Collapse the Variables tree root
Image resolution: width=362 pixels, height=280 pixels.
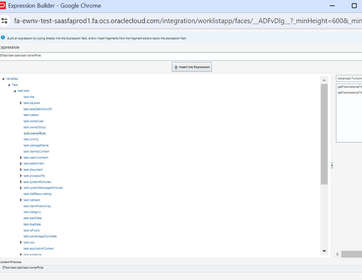3,78
